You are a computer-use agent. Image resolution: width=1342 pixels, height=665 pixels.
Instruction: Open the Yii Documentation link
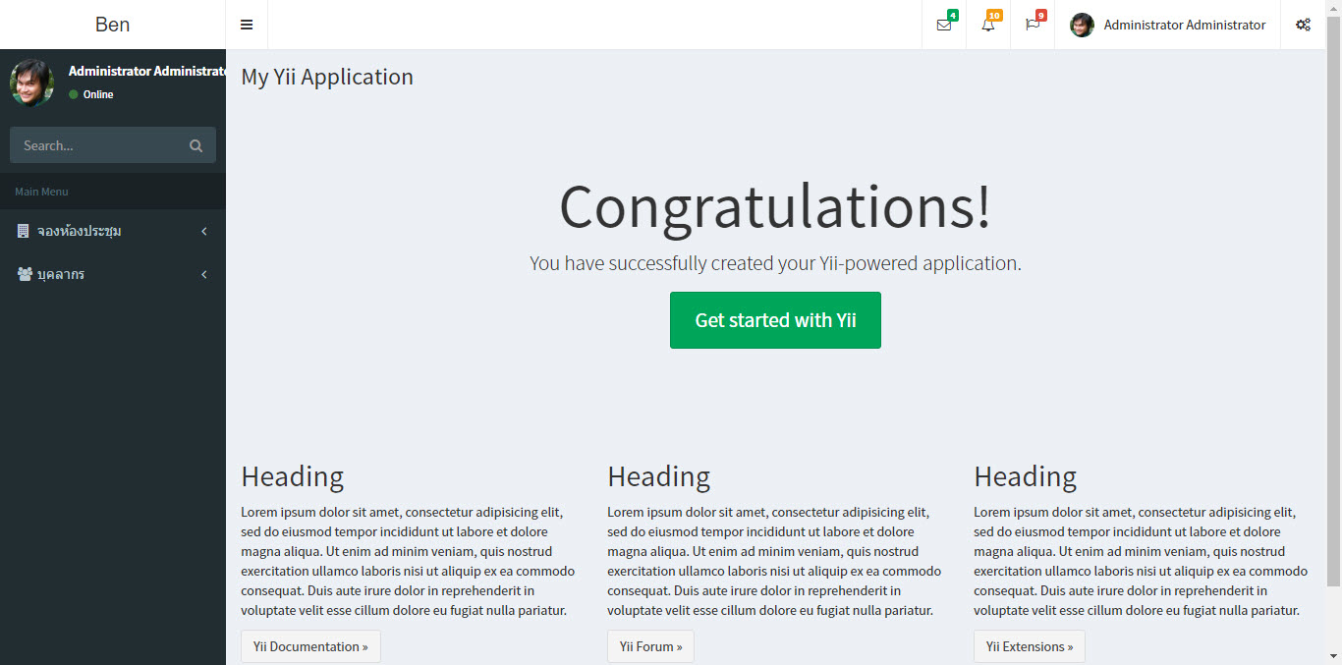(x=310, y=646)
